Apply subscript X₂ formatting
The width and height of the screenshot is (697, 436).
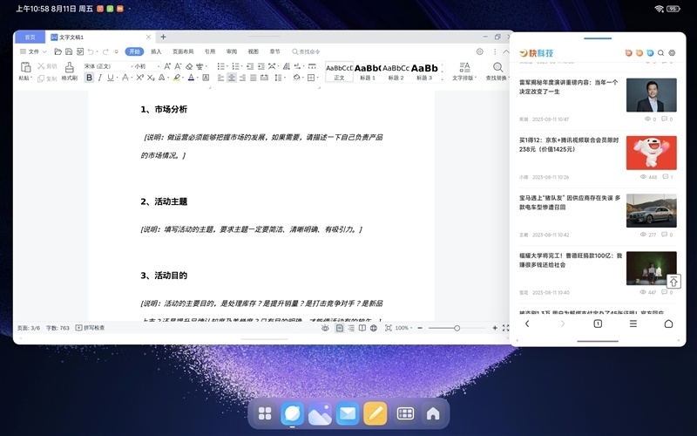(x=151, y=78)
